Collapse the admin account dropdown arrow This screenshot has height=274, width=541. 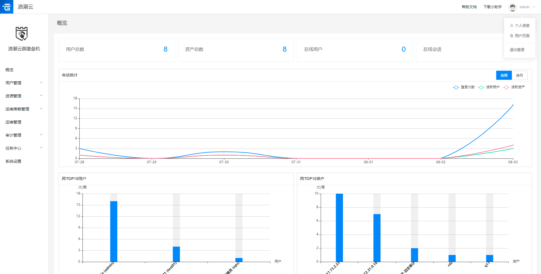pos(534,7)
